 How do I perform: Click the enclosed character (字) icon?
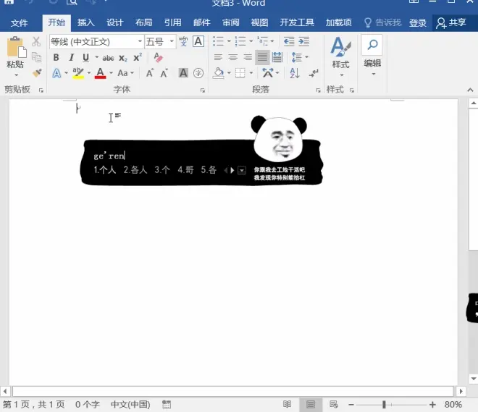pos(198,73)
